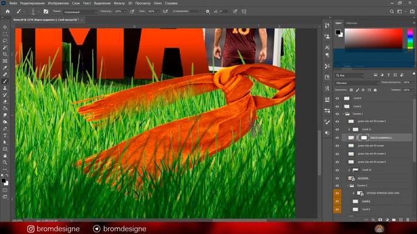This screenshot has height=234, width=417.
Task: Select the Paint Bucket tool
Action: (x=5, y=109)
